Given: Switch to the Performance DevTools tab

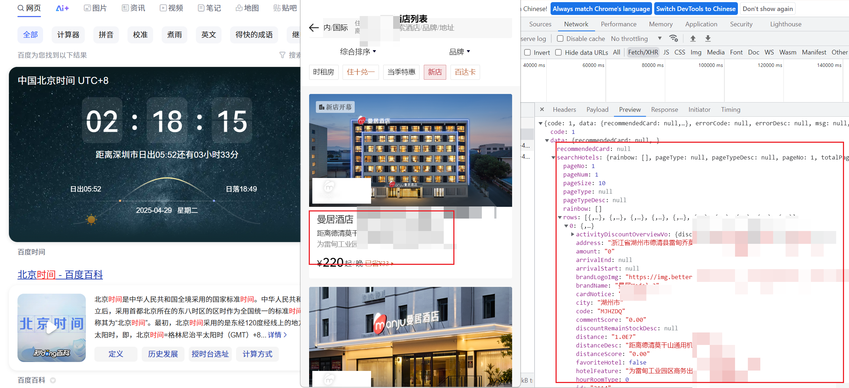Looking at the screenshot, I should pyautogui.click(x=618, y=24).
